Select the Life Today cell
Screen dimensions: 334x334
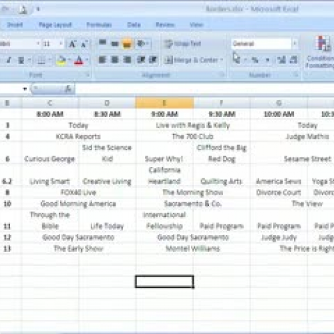point(107,220)
